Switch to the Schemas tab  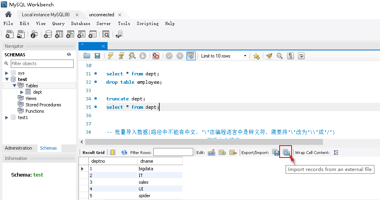pyautogui.click(x=48, y=148)
